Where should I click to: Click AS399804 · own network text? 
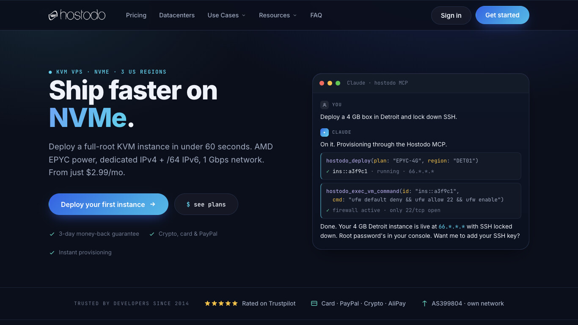pos(468,303)
